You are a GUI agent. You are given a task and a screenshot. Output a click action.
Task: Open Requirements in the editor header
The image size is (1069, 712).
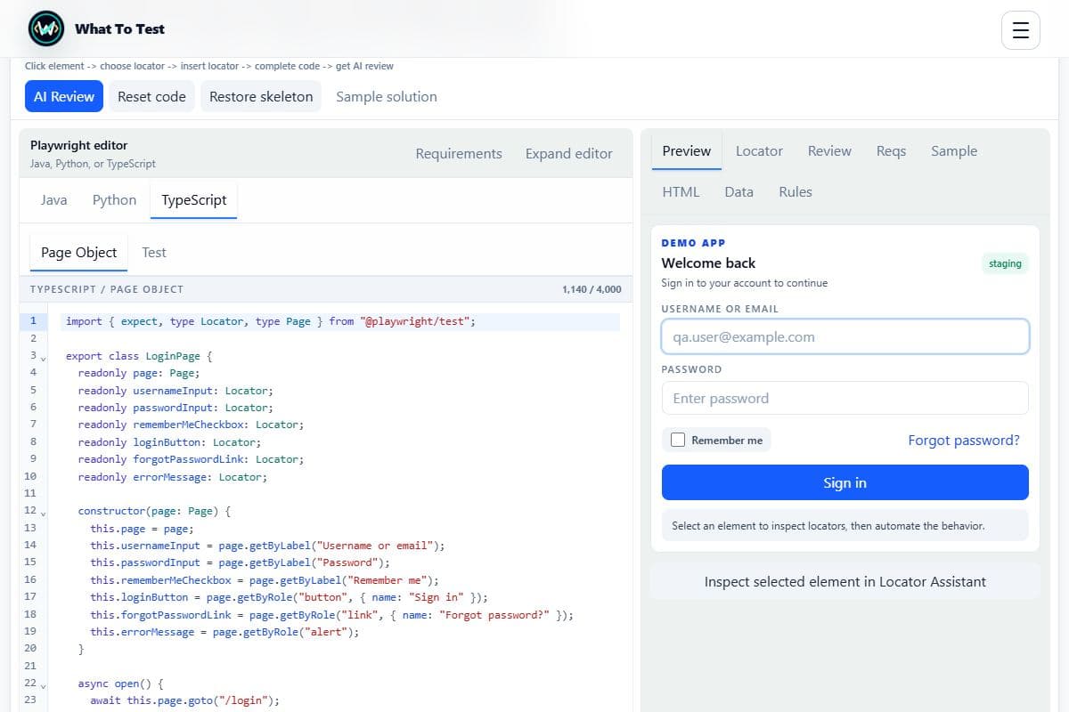pos(459,153)
